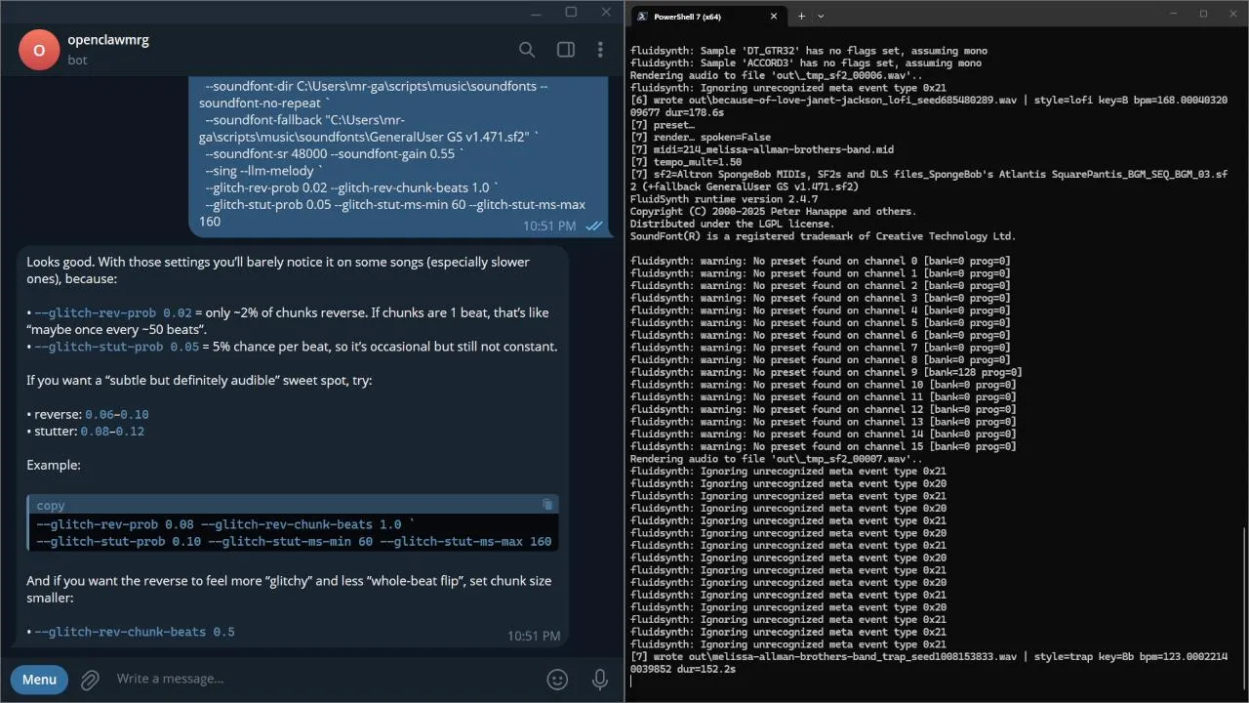This screenshot has height=703, width=1249.
Task: Close the PowerShell 7 (x64) tab
Action: (774, 16)
